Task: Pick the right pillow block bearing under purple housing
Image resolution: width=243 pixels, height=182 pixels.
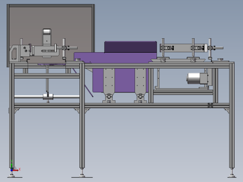Action: [x=140, y=98]
